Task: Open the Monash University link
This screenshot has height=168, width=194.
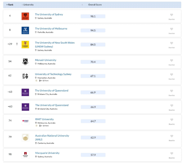Action: coord(46,60)
